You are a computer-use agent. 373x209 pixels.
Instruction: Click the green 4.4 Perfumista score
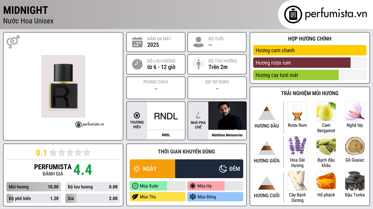83,170
